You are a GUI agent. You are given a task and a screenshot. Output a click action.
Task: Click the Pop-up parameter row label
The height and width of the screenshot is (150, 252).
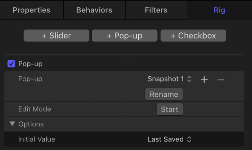coord(30,79)
